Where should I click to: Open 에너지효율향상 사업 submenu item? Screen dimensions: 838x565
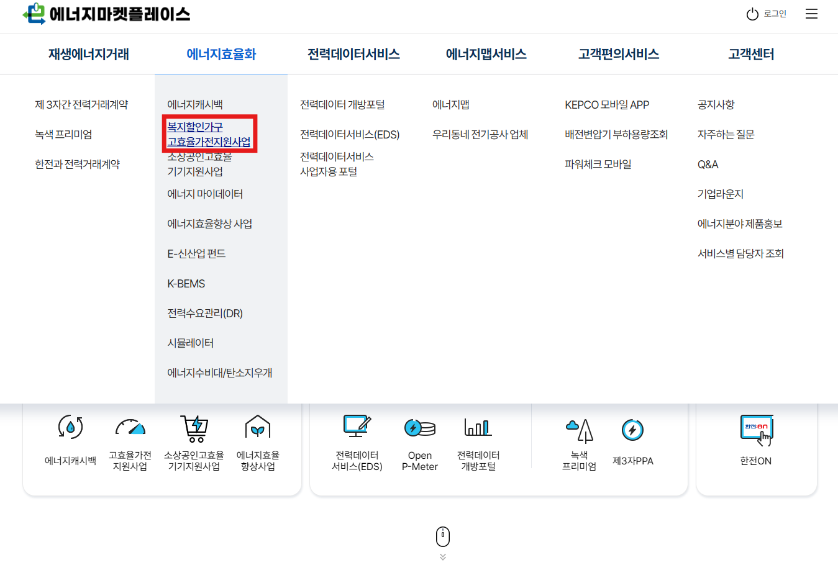tap(209, 224)
